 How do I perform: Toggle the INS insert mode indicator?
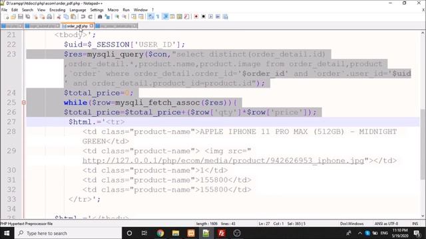[x=415, y=224]
